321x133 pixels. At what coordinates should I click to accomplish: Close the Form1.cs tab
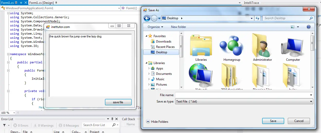pyautogui.click(x=26, y=3)
